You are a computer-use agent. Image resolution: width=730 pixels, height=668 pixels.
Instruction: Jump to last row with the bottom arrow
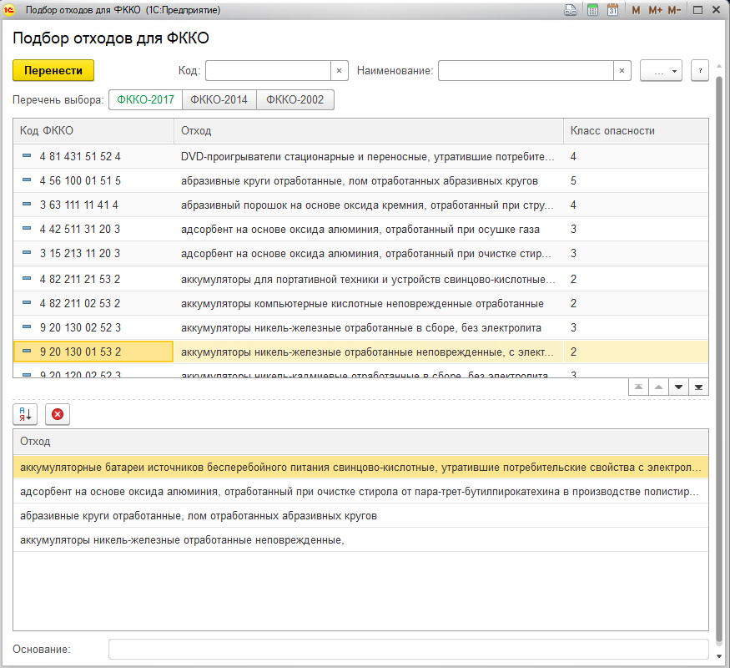click(x=699, y=387)
